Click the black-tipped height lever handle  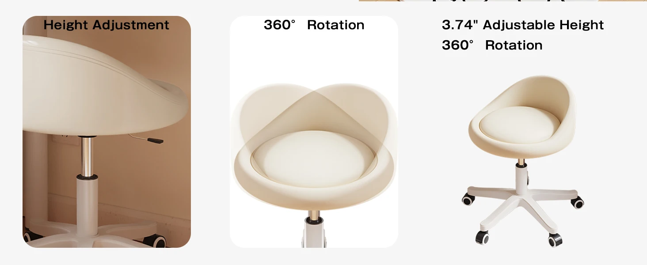coord(155,140)
